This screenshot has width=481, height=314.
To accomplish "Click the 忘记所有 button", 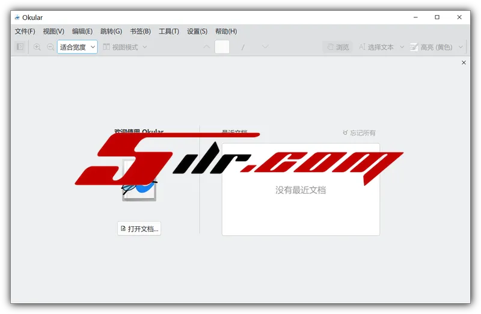I will pos(359,133).
